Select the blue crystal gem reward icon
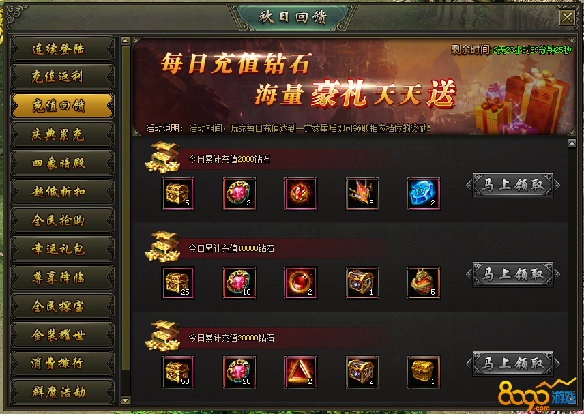This screenshot has height=414, width=584. click(x=424, y=194)
